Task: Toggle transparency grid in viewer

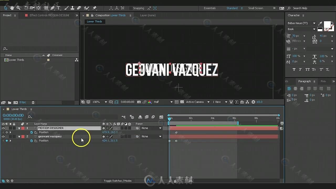Action: click(182, 102)
